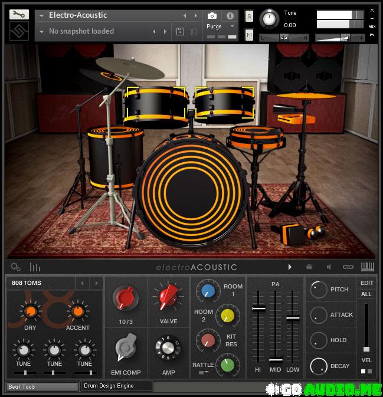Open the mixer bars icon
The image size is (383, 397).
(x=35, y=267)
